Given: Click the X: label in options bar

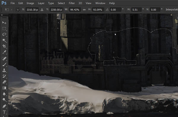Looking at the screenshot, I should pyautogui.click(x=23, y=10).
